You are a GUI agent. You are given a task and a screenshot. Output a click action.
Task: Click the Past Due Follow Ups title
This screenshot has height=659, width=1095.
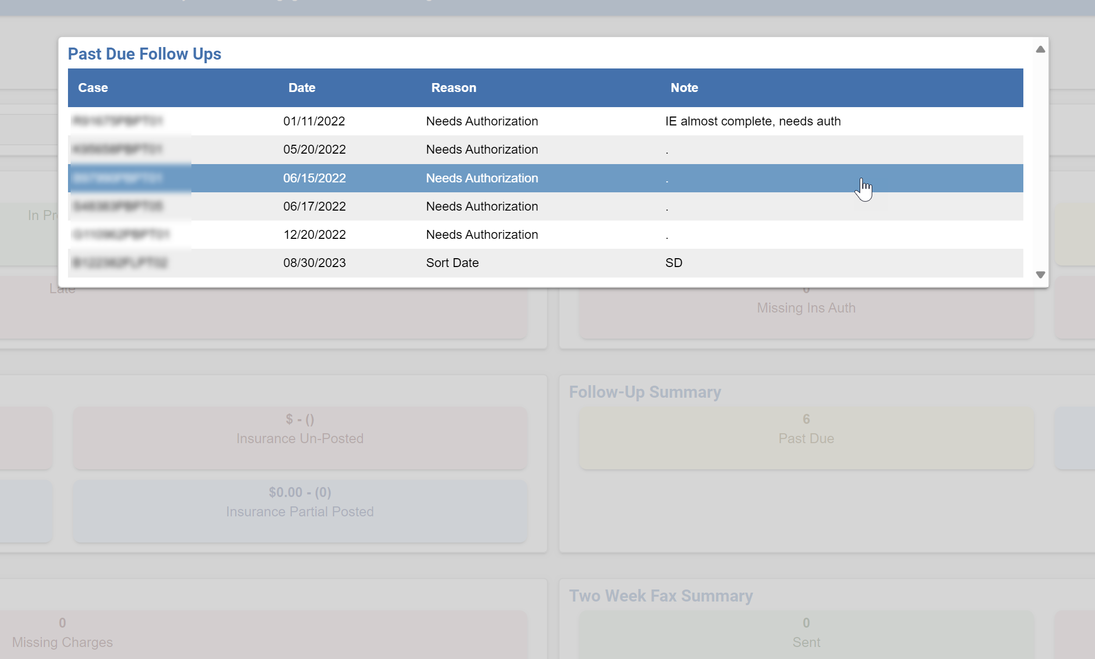(144, 53)
